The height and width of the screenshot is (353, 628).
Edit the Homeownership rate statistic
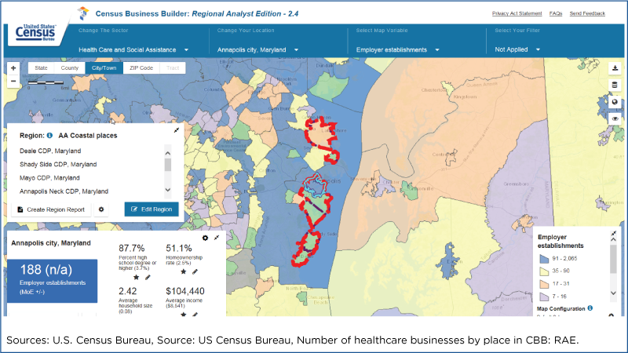[x=195, y=271]
